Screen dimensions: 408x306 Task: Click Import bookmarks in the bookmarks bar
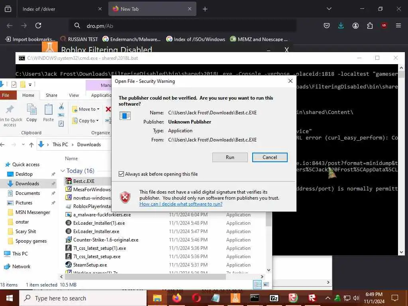[x=30, y=39]
